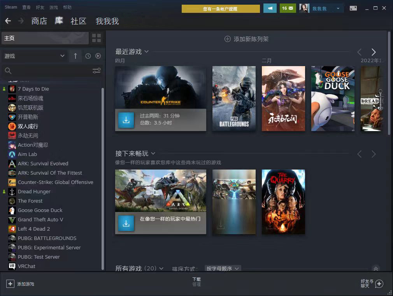Image resolution: width=393 pixels, height=296 pixels.
Task: Download Counter-Strike with blue install button
Action: [x=126, y=120]
